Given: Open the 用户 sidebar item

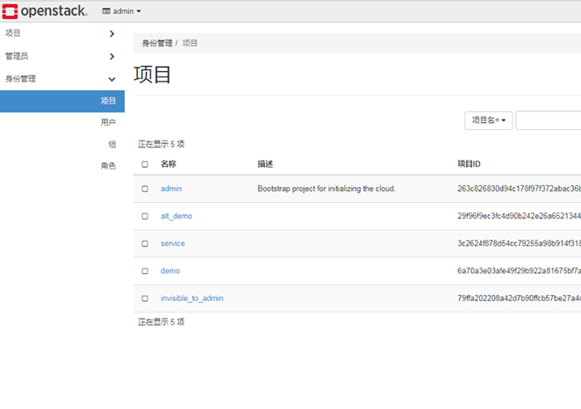Looking at the screenshot, I should tap(108, 123).
